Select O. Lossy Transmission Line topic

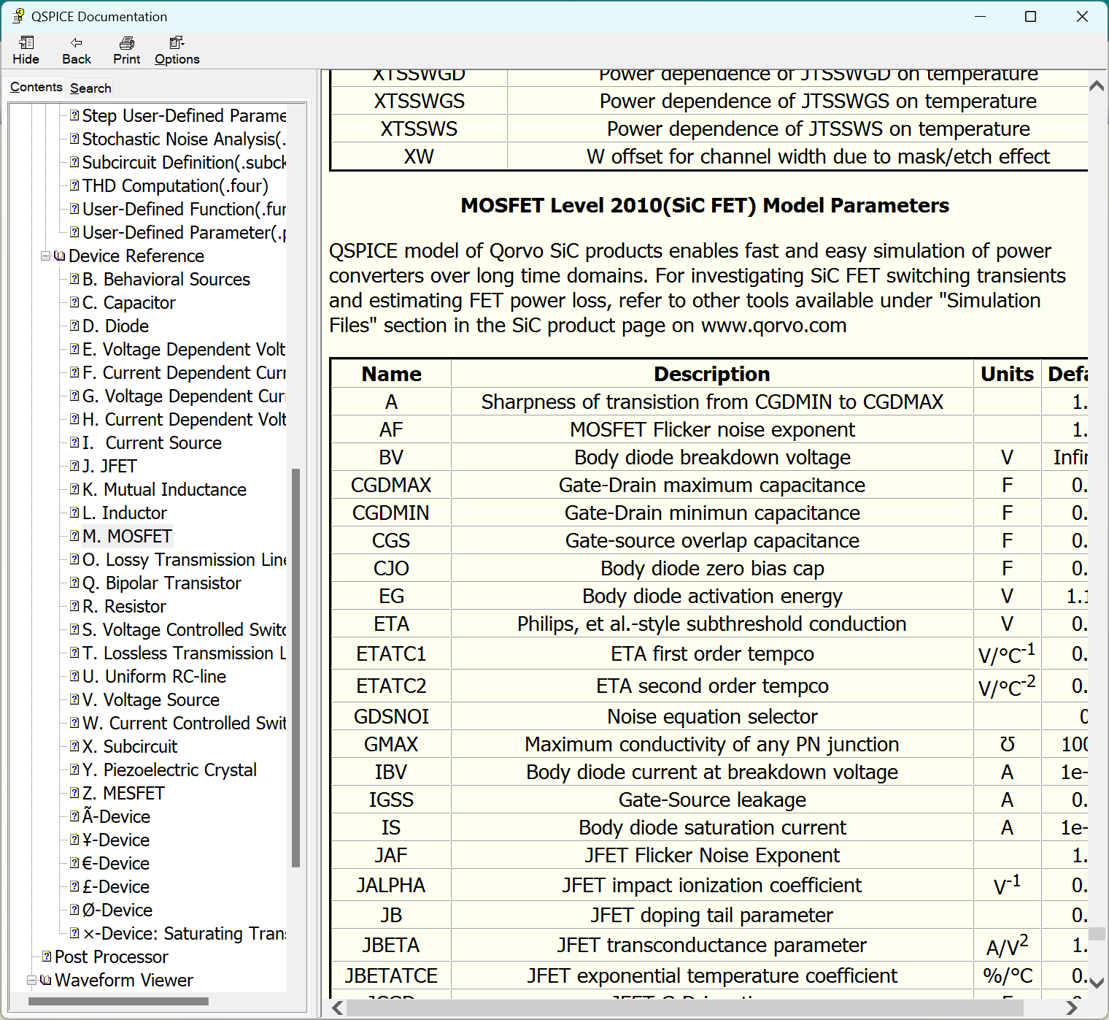pos(184,560)
